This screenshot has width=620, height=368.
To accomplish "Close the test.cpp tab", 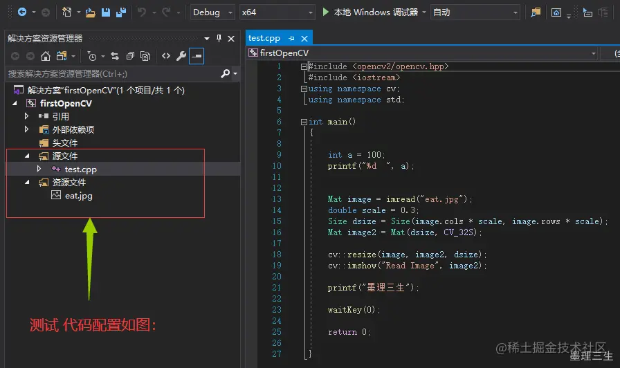I will coord(304,38).
